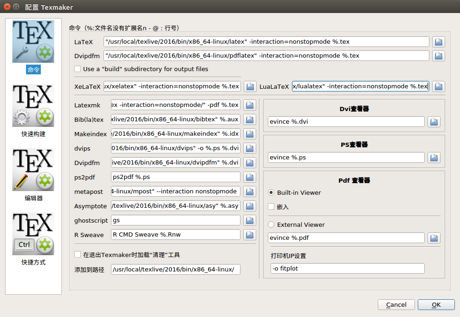The width and height of the screenshot is (460, 317).
Task: Edit the metapost command field
Action: click(175, 191)
